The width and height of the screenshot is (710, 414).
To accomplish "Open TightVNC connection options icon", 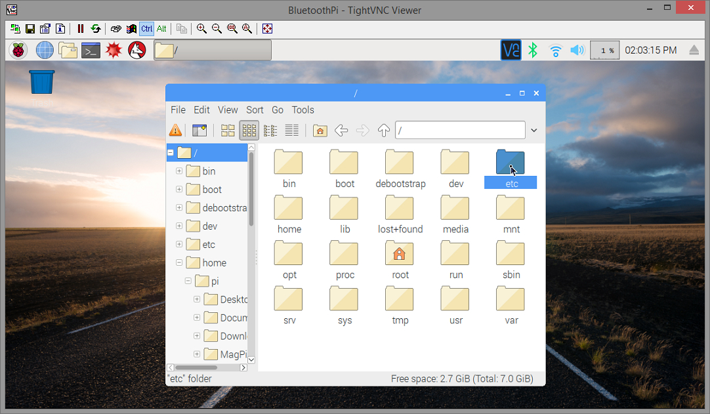I will (45, 29).
